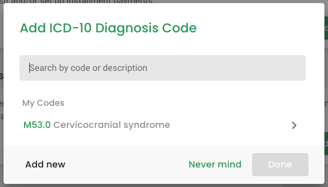The height and width of the screenshot is (187, 328).
Task: Click the word "syndrome" in the code row
Action: 147,125
